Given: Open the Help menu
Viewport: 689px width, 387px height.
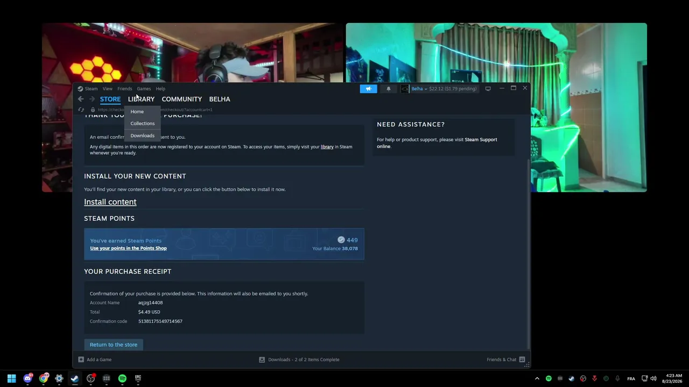Looking at the screenshot, I should point(160,89).
